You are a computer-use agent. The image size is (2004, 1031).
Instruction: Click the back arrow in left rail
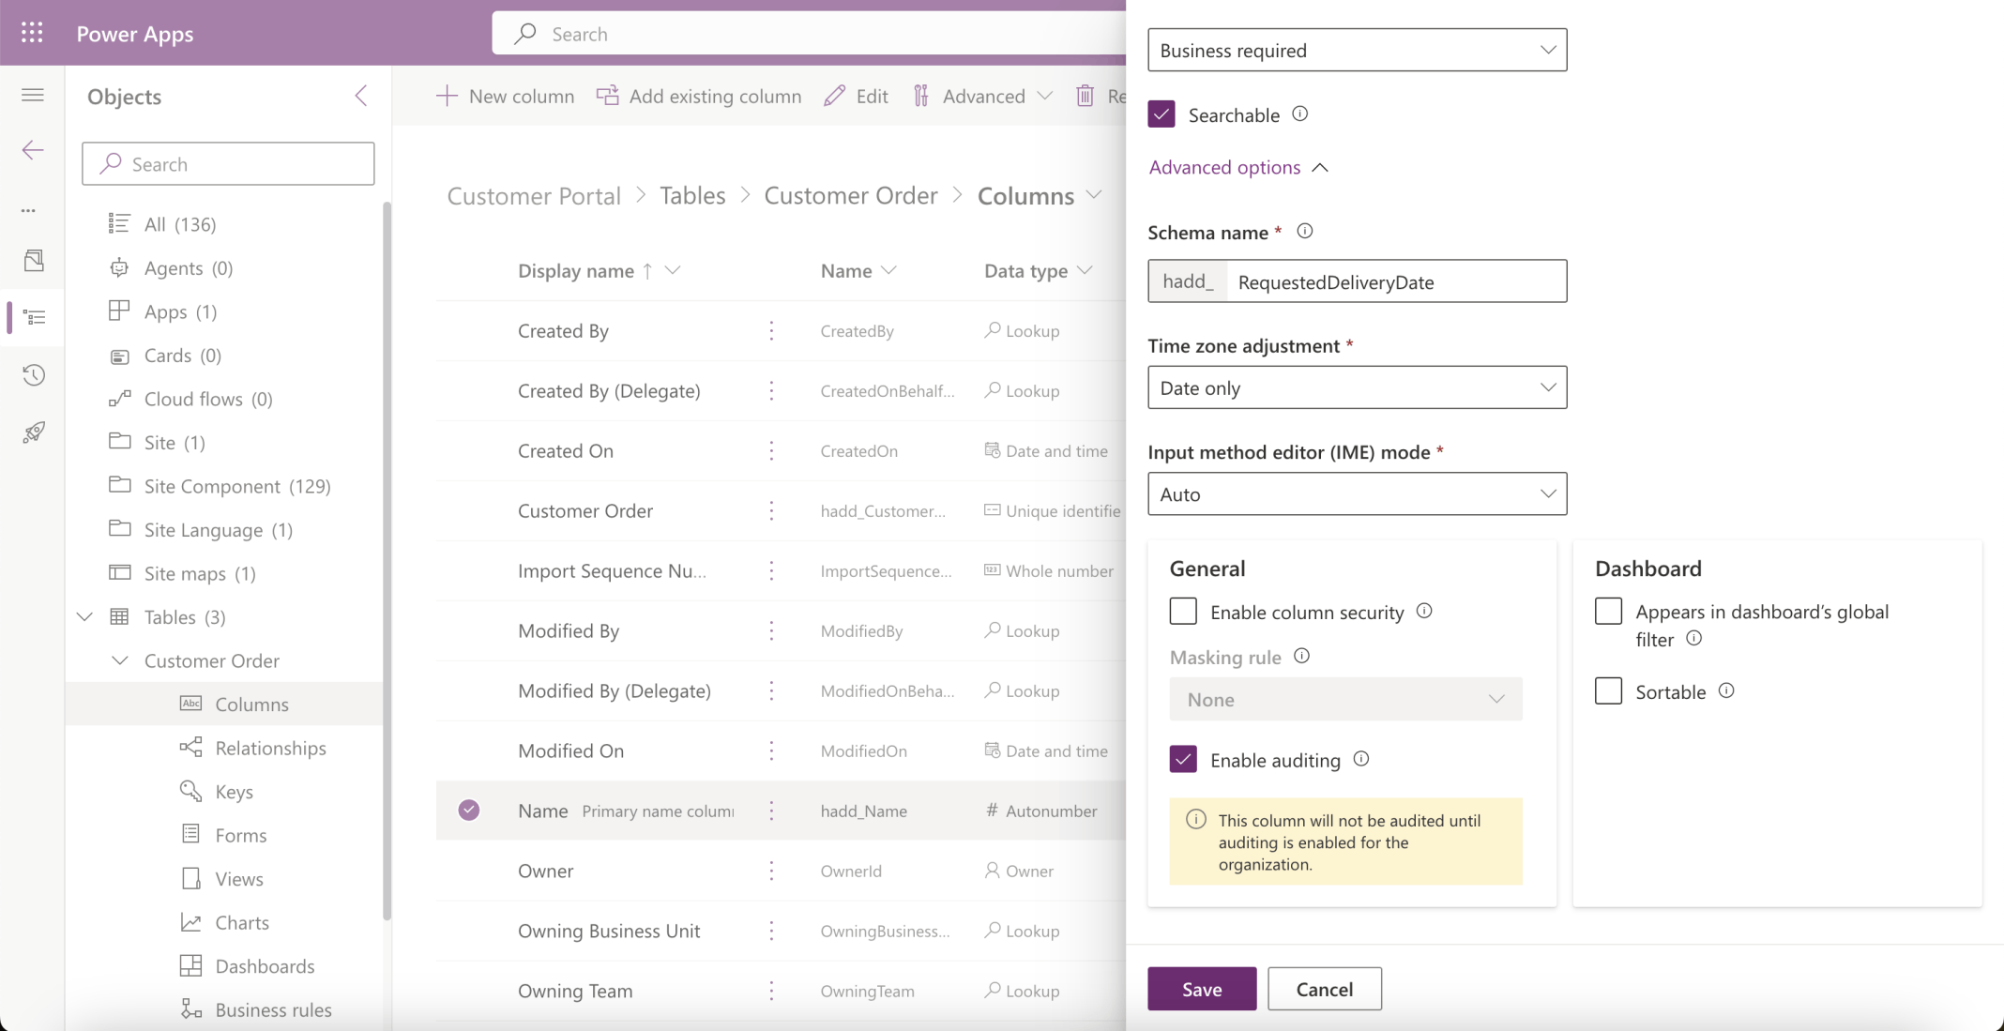pos(33,150)
